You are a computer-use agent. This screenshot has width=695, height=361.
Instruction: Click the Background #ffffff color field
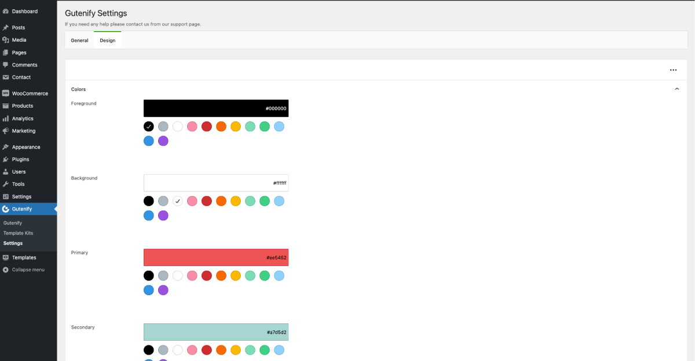click(216, 183)
